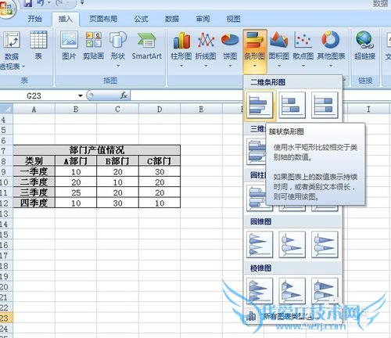Viewport: 391px width, 338px height.
Task: Expand the Other Charts dropdown arrow
Action: pos(331,66)
